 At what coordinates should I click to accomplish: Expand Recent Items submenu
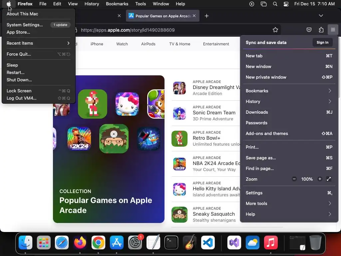pyautogui.click(x=39, y=43)
